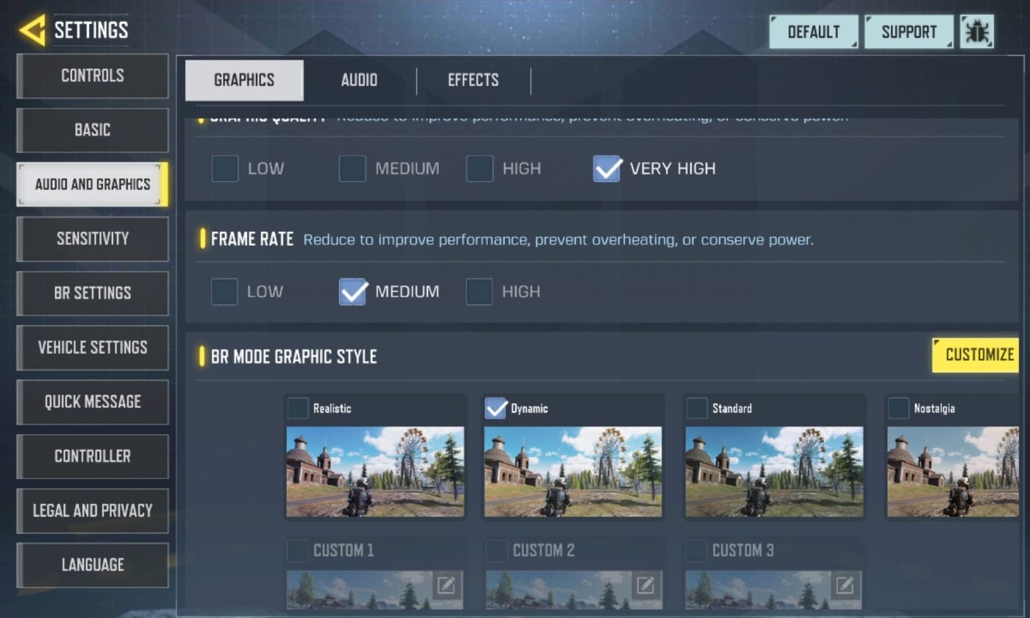Screen dimensions: 1030x618
Task: Open the bug report icon
Action: [977, 32]
